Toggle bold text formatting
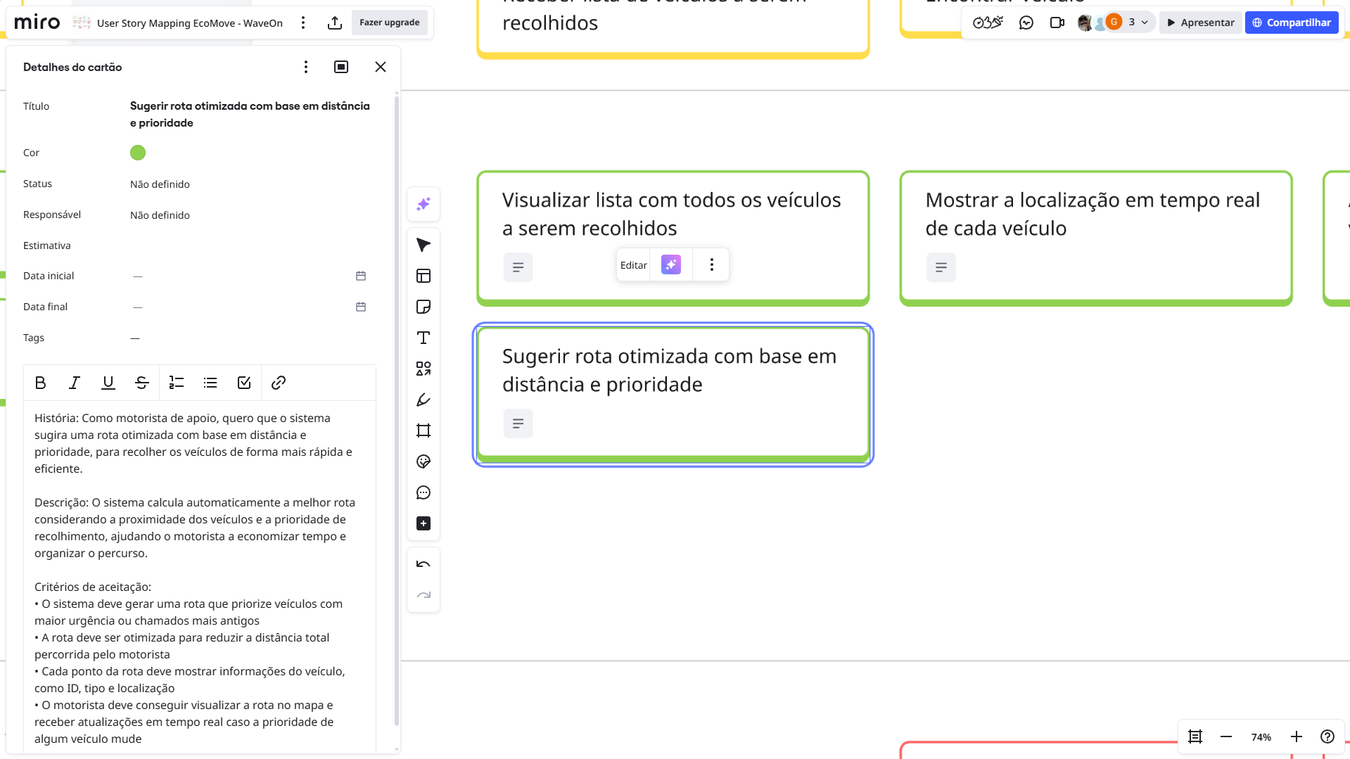This screenshot has height=759, width=1350. click(40, 383)
